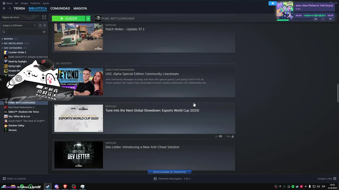The height and width of the screenshot is (190, 339).
Task: Open Esports World Cup 2025 news title
Action: (152, 110)
